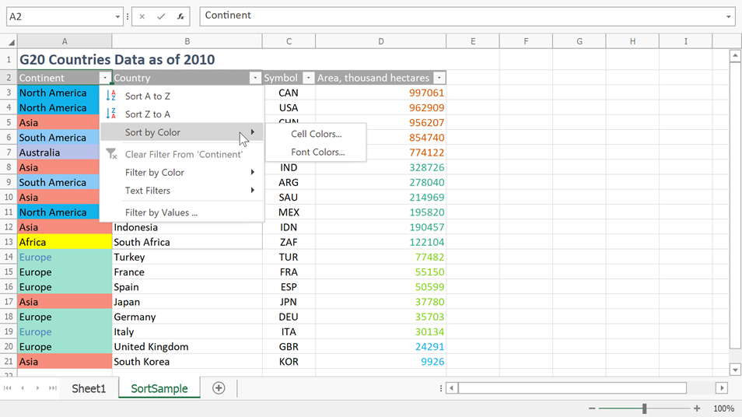The width and height of the screenshot is (742, 417).
Task: Select the yellow Africa cell
Action: point(65,242)
